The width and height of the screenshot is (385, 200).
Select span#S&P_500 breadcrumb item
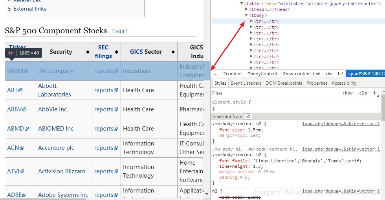pyautogui.click(x=365, y=74)
